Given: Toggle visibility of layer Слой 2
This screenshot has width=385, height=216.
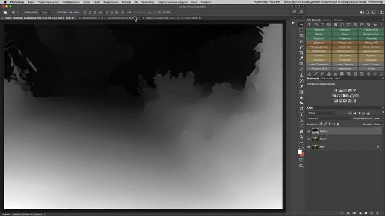Looking at the screenshot, I should [309, 131].
